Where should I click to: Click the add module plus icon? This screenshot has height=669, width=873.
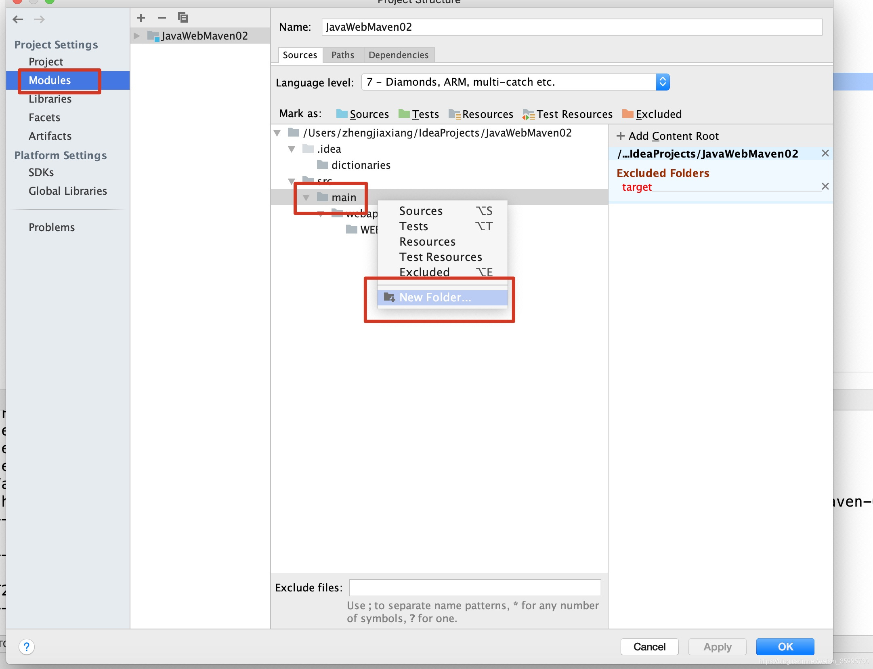pyautogui.click(x=141, y=18)
